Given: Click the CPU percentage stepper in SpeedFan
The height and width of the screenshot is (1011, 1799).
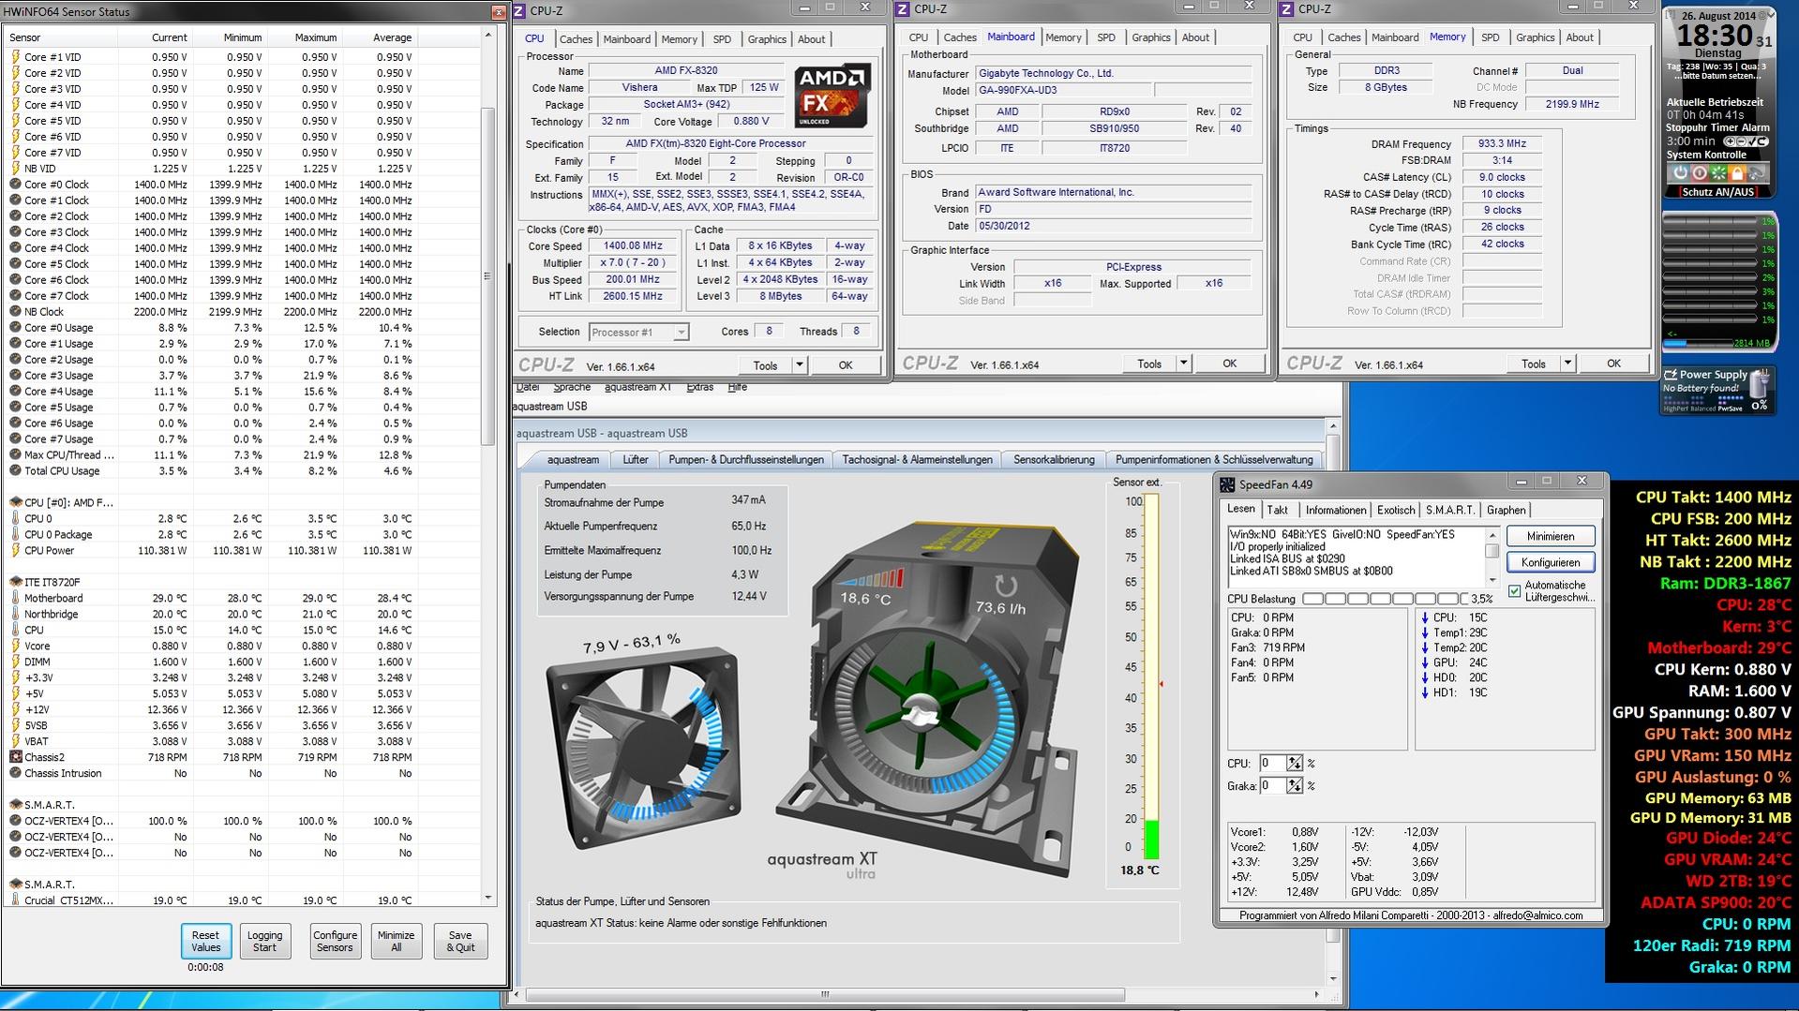Looking at the screenshot, I should (1295, 764).
